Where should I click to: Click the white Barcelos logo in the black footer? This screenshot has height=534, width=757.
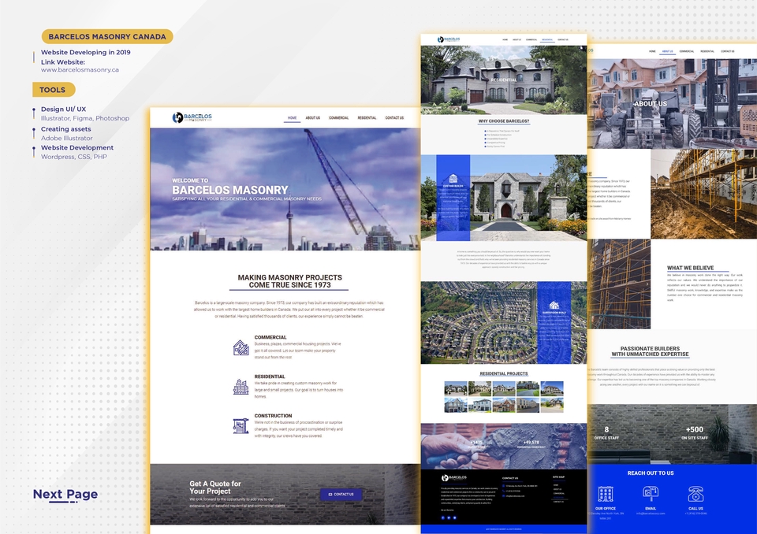[454, 478]
